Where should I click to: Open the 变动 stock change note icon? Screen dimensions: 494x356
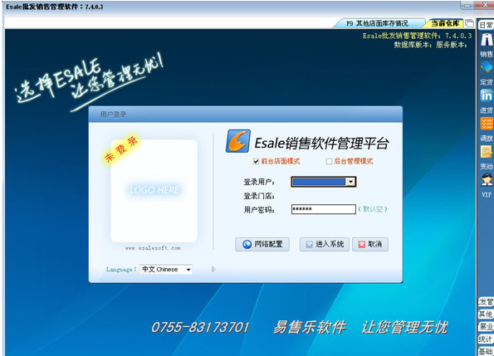[x=487, y=152]
